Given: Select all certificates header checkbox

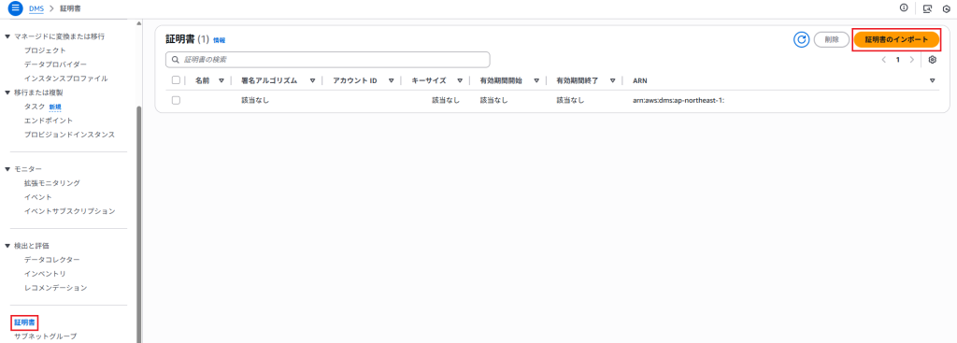Looking at the screenshot, I should click(177, 80).
